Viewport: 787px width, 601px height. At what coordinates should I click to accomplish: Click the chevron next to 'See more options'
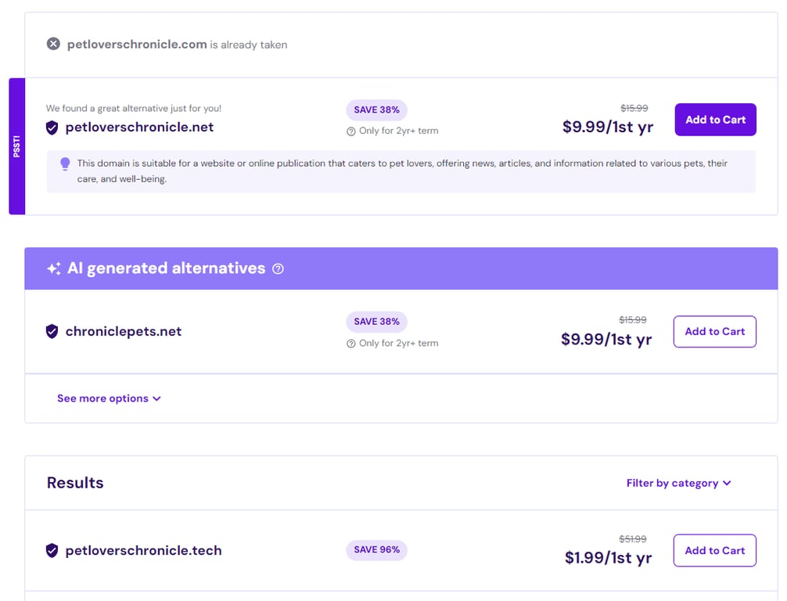[x=158, y=398]
